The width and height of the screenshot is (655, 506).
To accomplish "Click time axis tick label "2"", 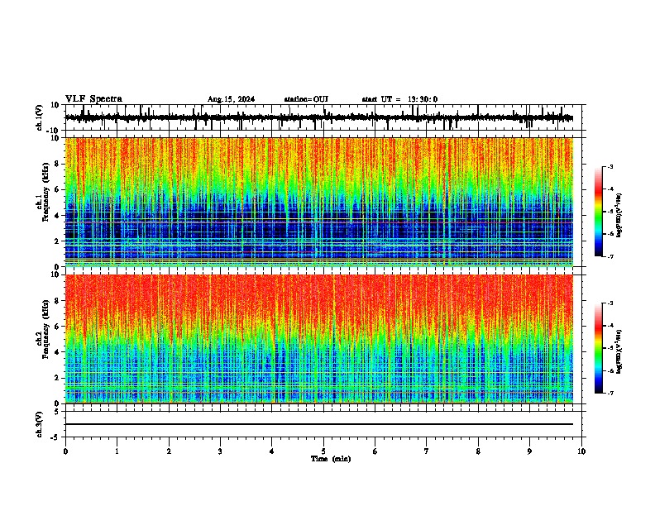I will click(x=169, y=451).
